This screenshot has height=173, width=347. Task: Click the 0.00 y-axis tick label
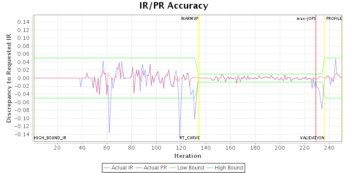coord(24,78)
